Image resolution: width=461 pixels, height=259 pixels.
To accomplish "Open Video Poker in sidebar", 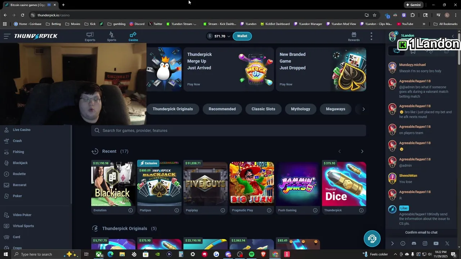I will (22, 215).
